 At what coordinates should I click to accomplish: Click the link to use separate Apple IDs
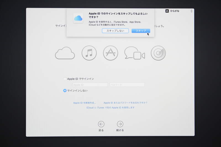click(x=110, y=108)
